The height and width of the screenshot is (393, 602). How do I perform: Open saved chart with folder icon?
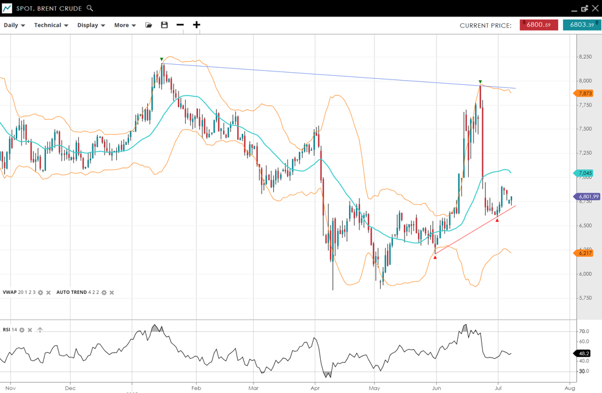149,25
